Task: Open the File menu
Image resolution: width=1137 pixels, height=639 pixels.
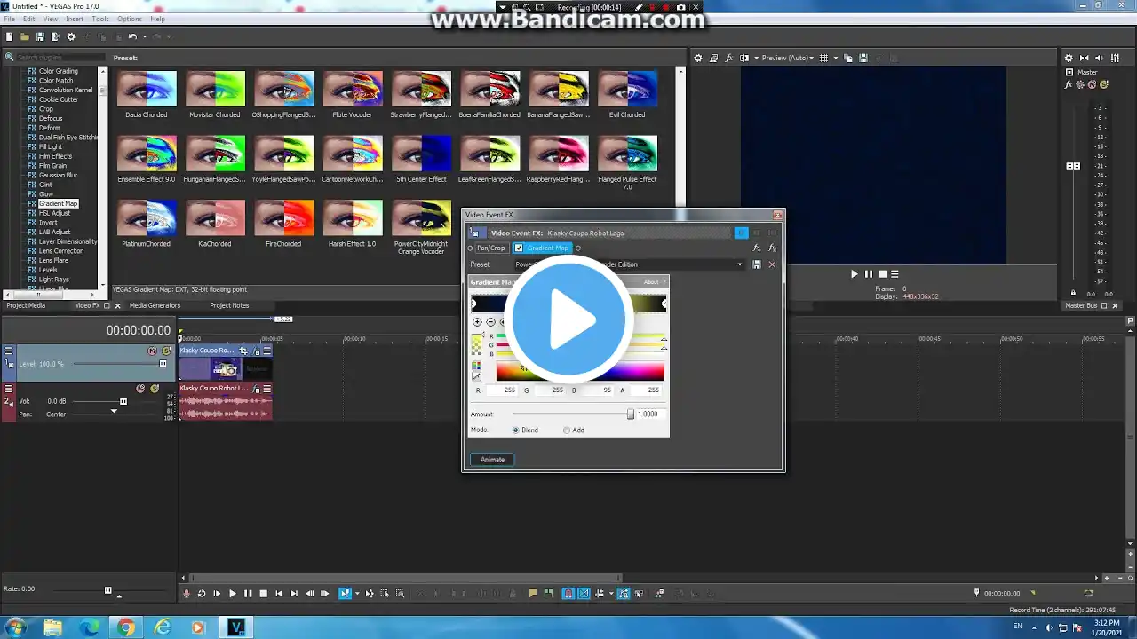Action: tap(8, 19)
